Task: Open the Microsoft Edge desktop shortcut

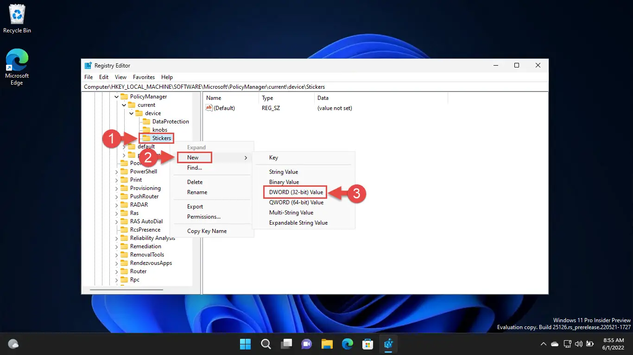Action: coord(17,67)
